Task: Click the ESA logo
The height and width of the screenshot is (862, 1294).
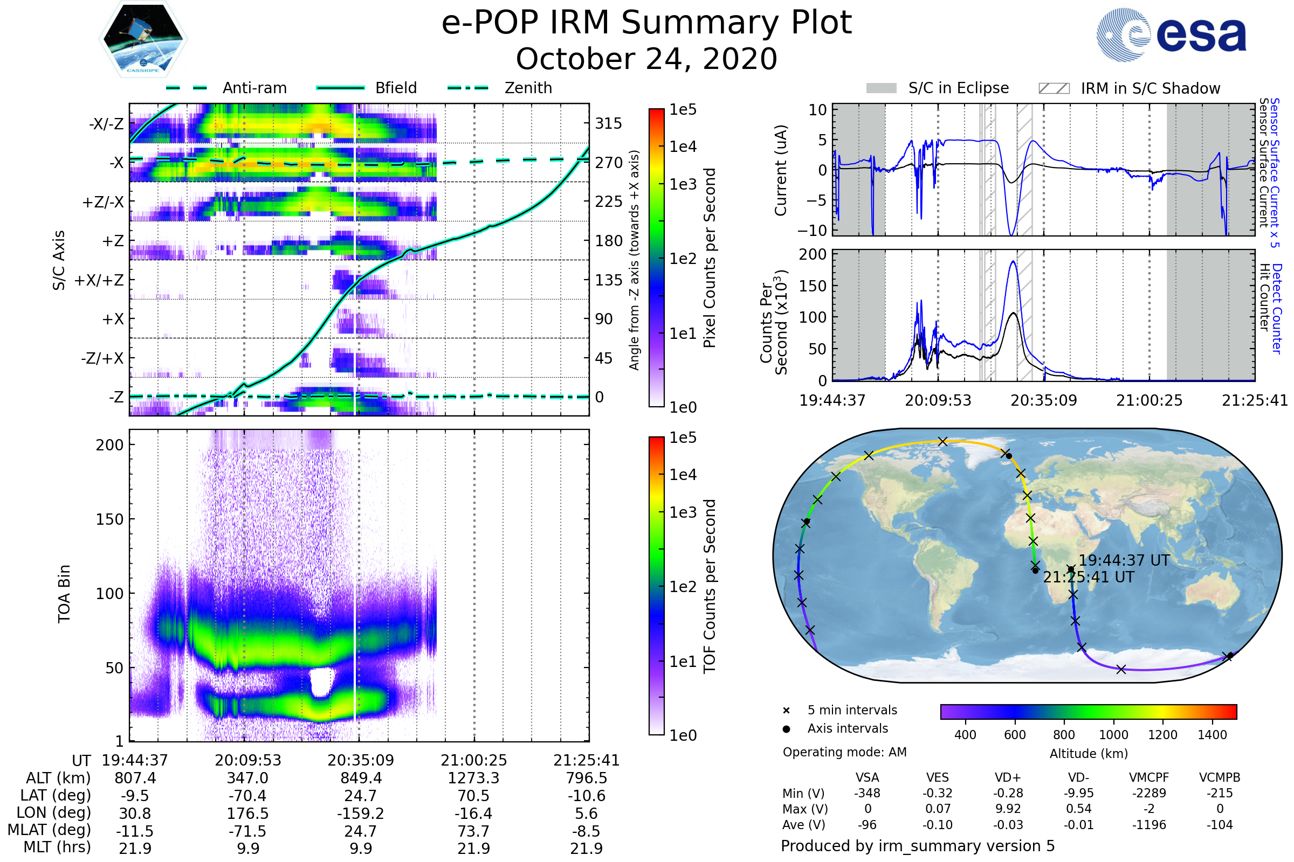Action: [1171, 34]
